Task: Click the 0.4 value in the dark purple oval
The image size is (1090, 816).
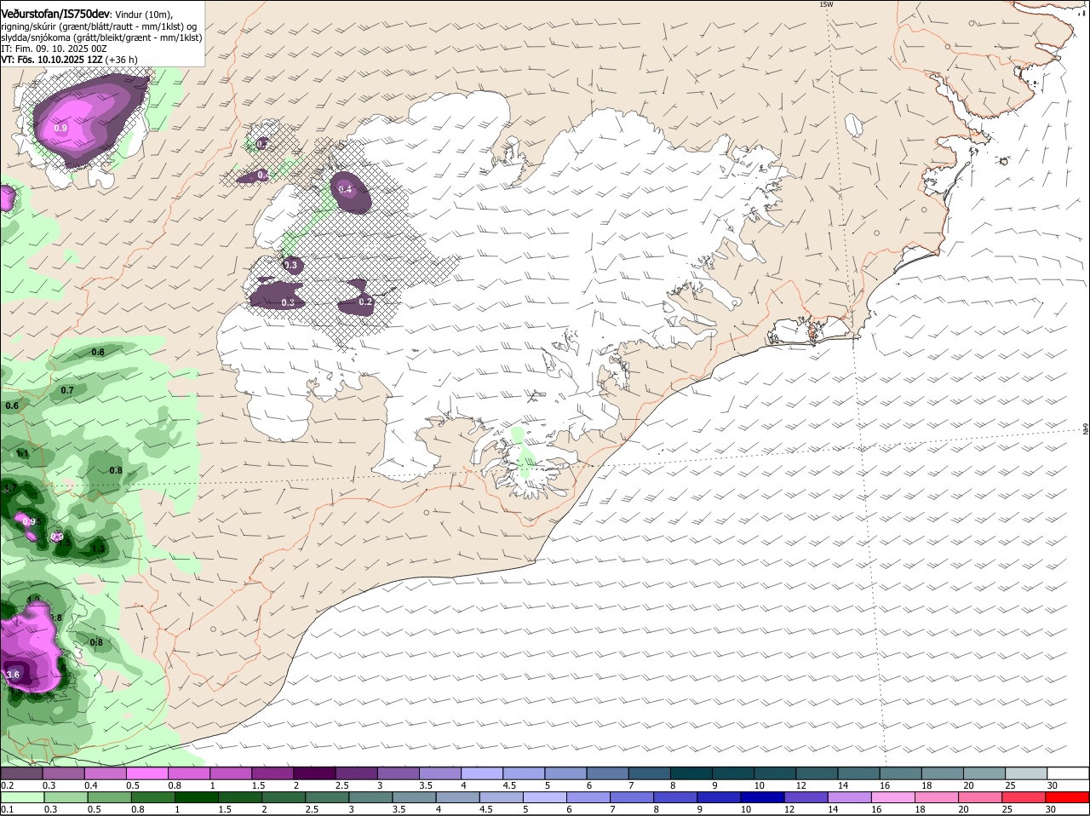Action: click(345, 189)
